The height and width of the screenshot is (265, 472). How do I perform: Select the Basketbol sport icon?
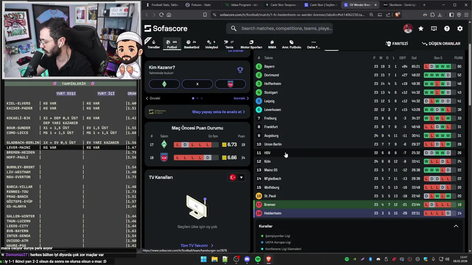(191, 44)
